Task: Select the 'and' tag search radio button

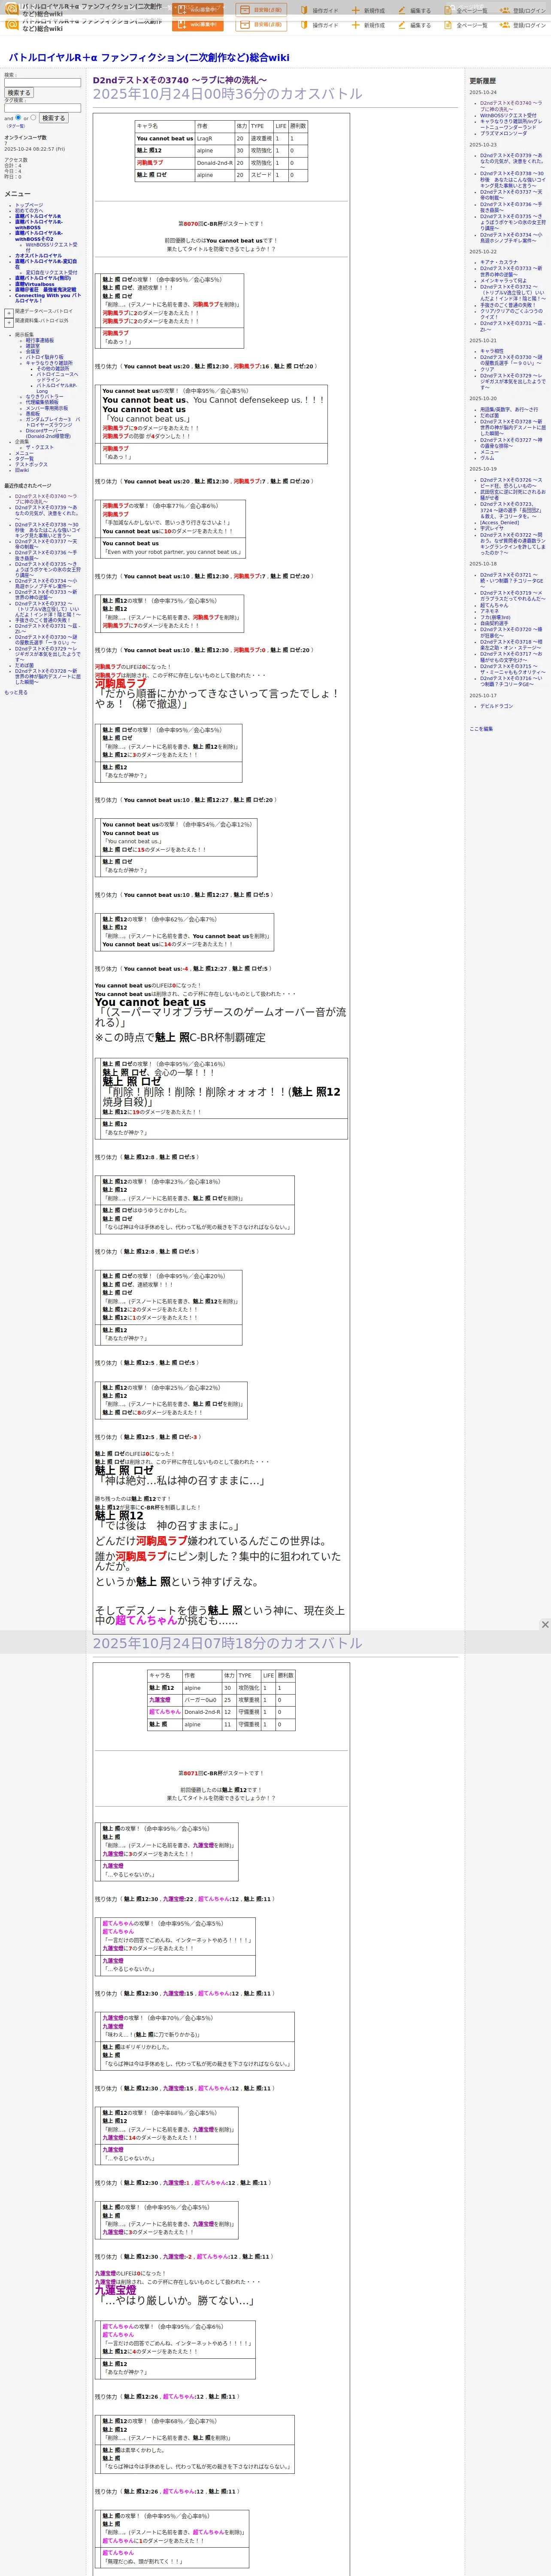Action: [18, 117]
